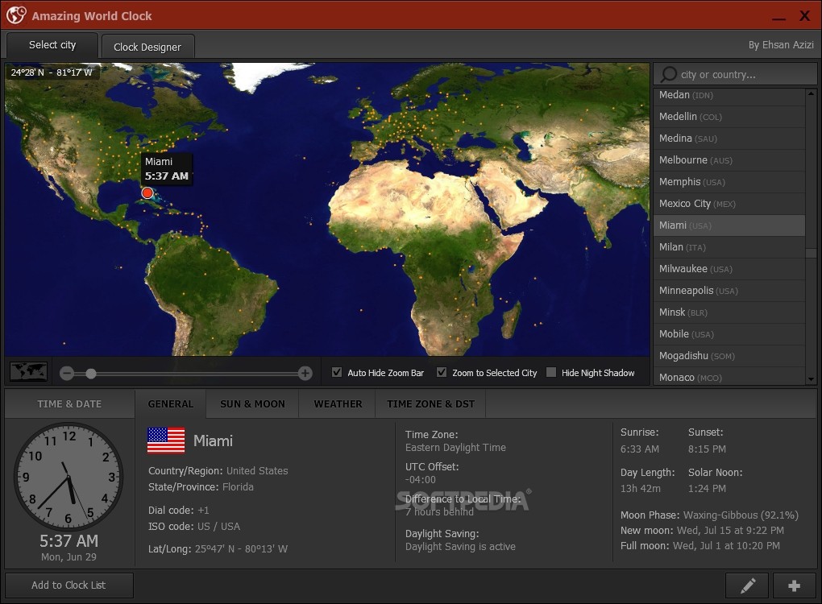Click the Add to Clock List button
The width and height of the screenshot is (822, 604).
click(68, 585)
